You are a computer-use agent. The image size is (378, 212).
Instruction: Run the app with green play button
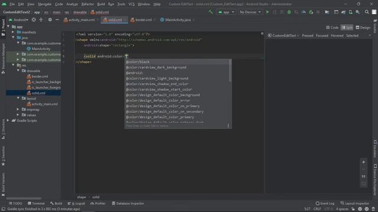(268, 12)
